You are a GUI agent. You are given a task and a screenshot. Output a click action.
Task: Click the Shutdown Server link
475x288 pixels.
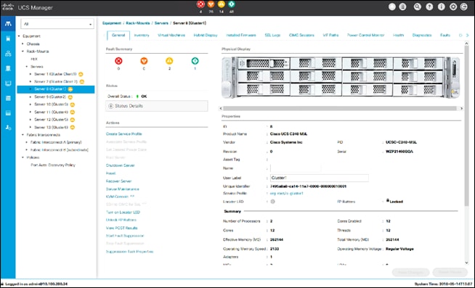[121, 165]
